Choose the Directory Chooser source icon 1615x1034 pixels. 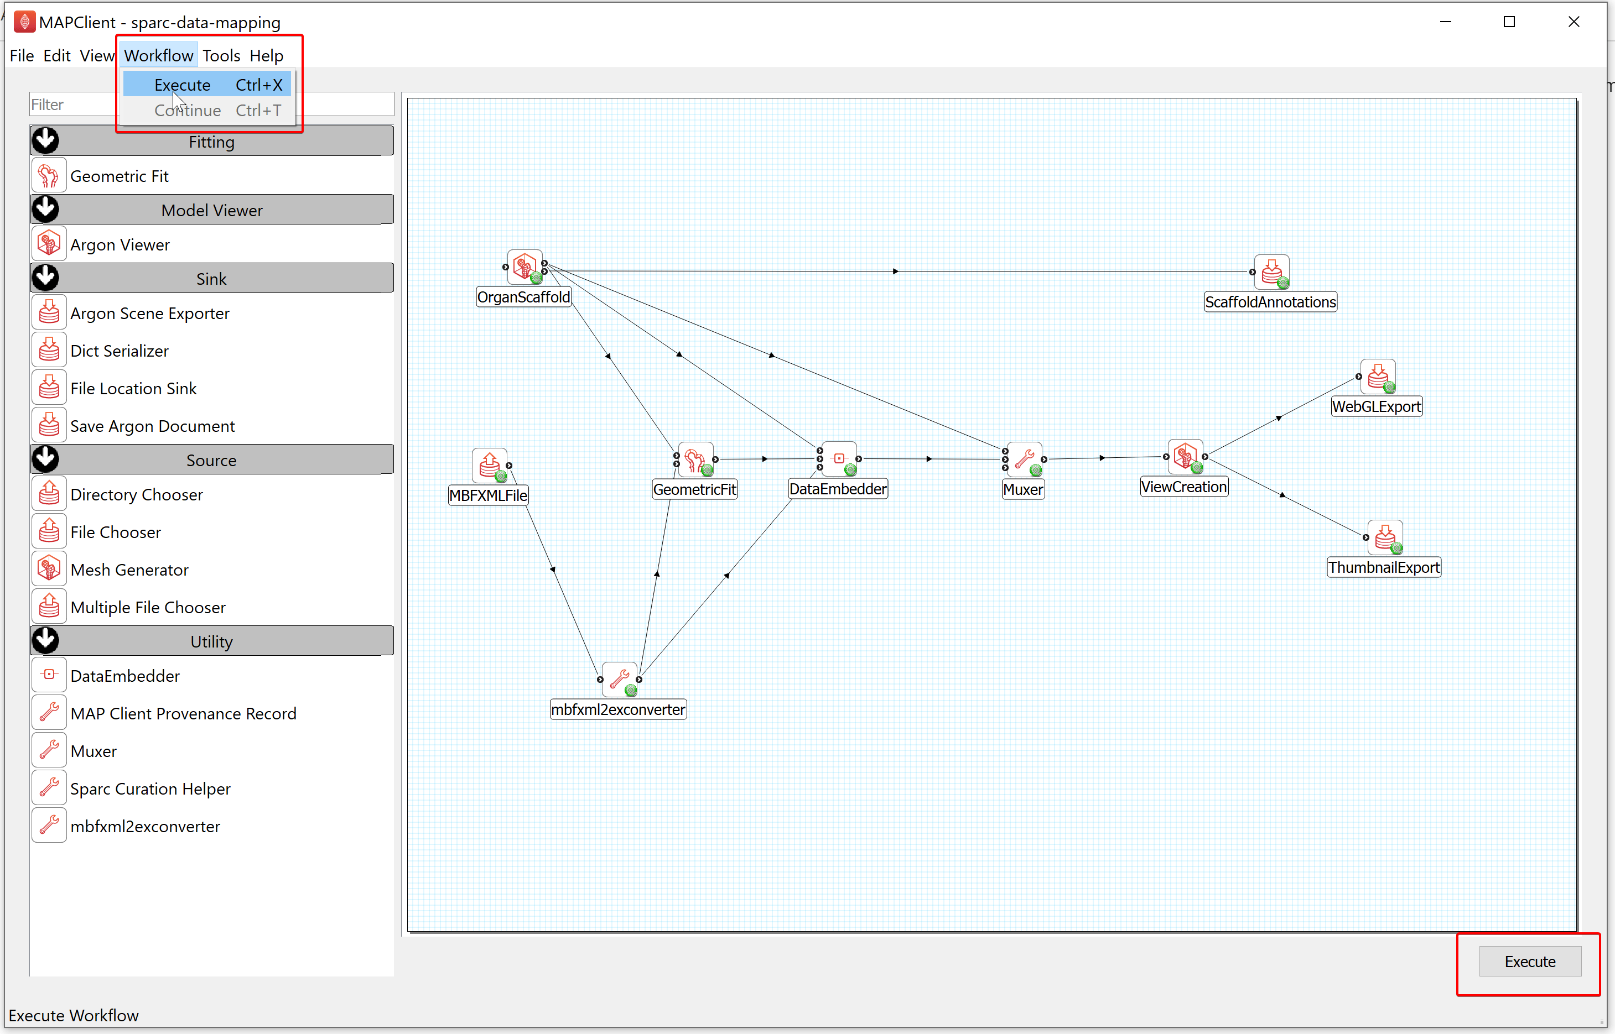click(x=49, y=494)
